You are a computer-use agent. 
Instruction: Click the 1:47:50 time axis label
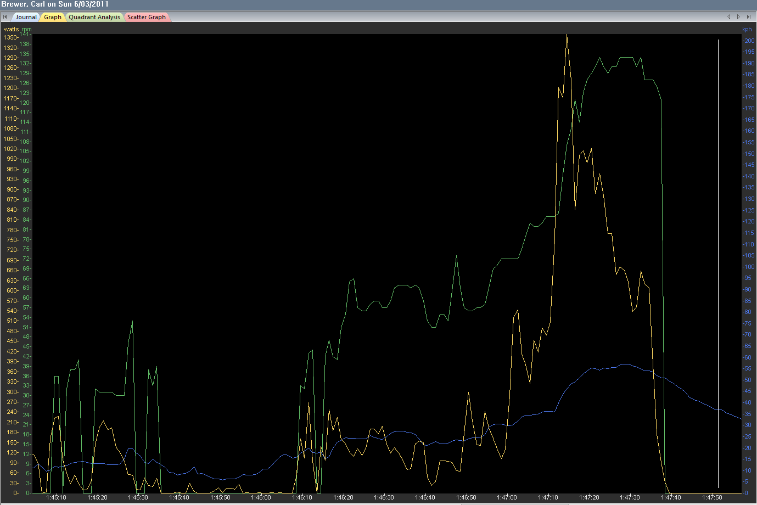[x=712, y=497]
